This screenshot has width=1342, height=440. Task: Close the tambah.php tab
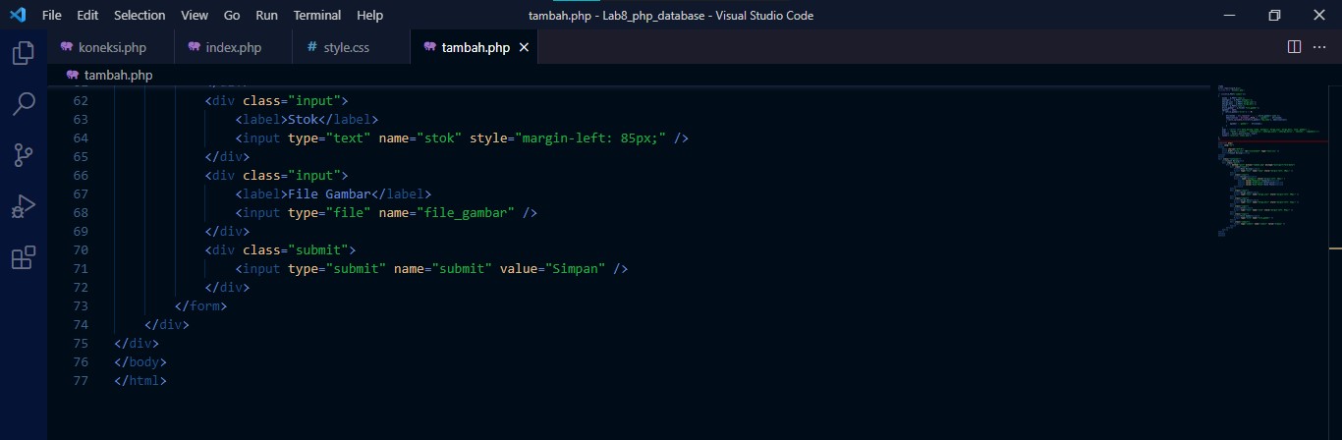[x=524, y=47]
